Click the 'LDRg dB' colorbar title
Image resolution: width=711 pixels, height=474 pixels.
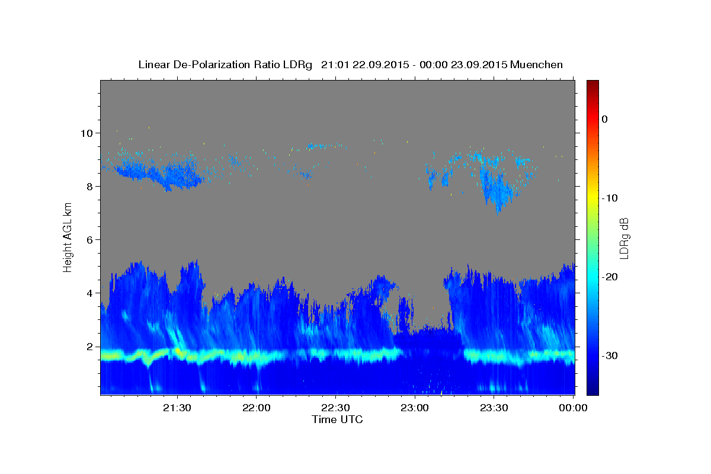(x=624, y=238)
